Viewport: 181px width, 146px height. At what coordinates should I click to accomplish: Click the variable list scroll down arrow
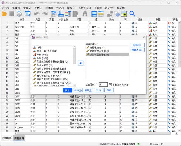click(75, 85)
